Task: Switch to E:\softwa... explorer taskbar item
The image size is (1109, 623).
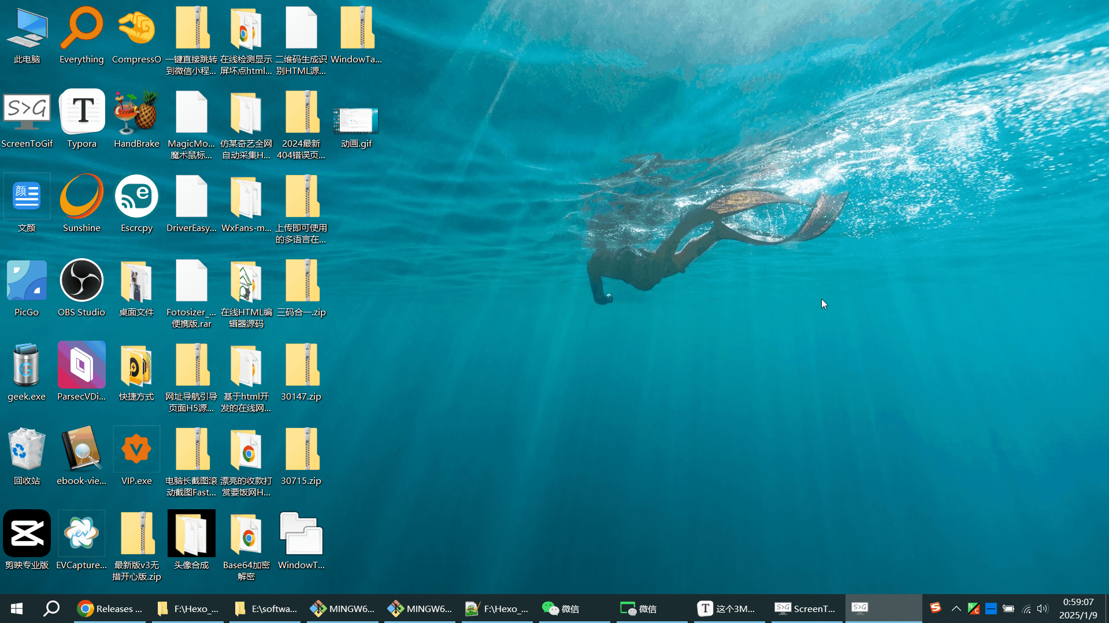Action: pos(265,609)
